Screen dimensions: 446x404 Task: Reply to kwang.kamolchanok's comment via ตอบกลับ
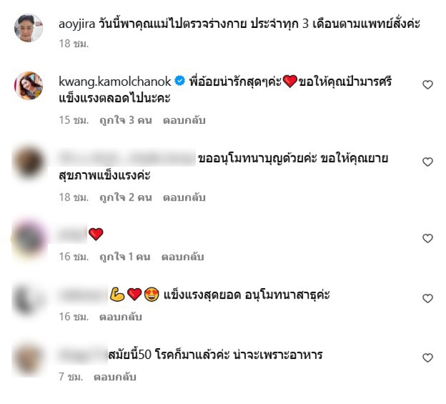click(184, 120)
